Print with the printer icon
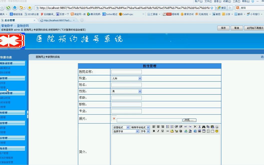Viewport: 264px width, 165px height. [x=217, y=127]
